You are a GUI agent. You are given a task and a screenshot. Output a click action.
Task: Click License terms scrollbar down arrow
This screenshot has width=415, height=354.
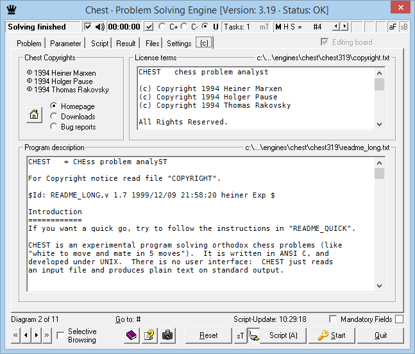tap(379, 124)
